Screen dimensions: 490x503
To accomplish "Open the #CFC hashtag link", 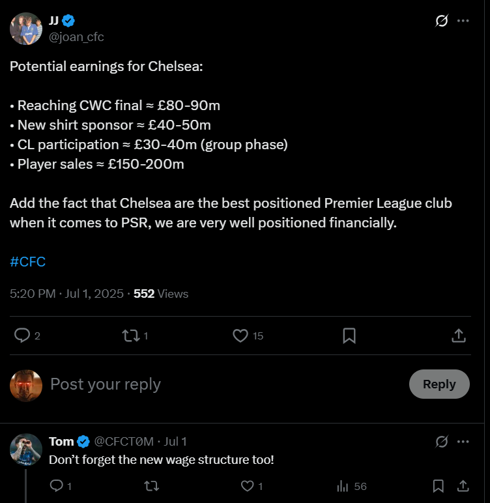I will [27, 262].
